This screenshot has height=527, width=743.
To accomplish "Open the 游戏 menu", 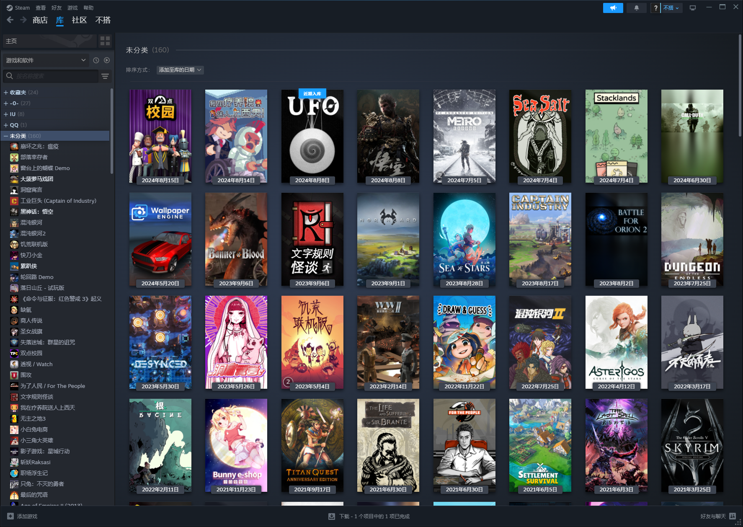I will point(72,8).
